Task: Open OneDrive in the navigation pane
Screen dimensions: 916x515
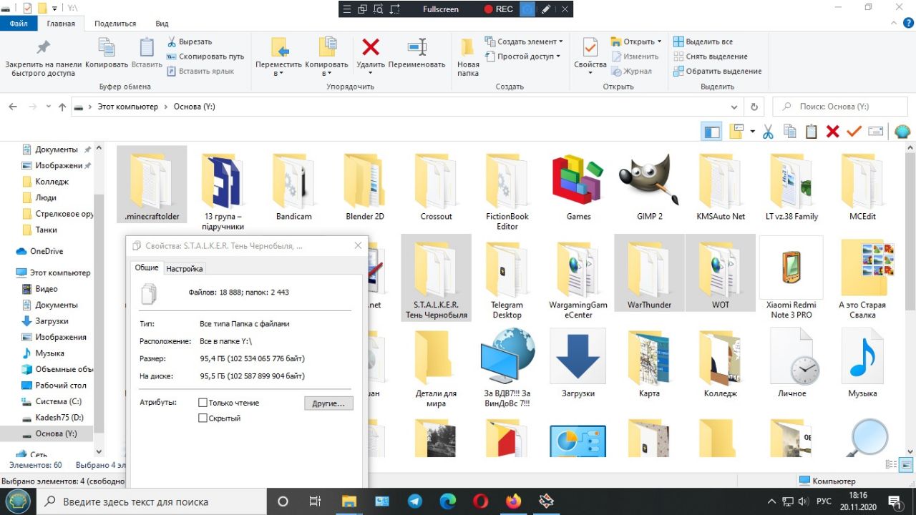Action: coord(46,251)
